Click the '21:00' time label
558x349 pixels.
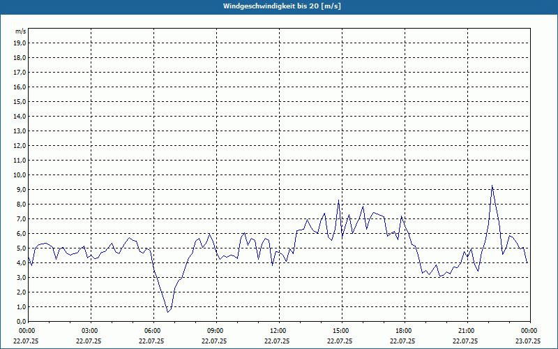[467, 331]
